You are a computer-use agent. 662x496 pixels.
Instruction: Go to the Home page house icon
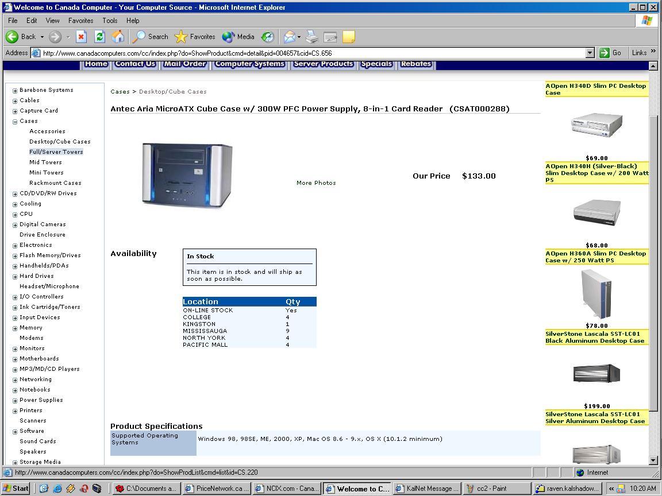[x=118, y=37]
